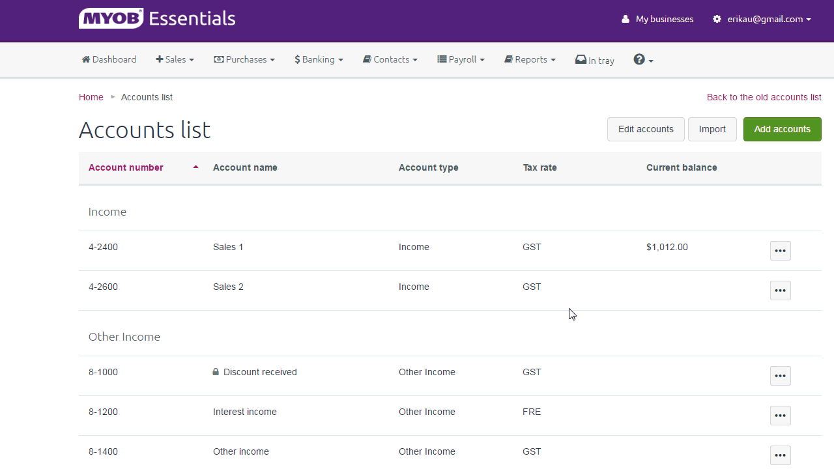This screenshot has width=834, height=469.
Task: Sort by the Account number column header
Action: tap(126, 167)
